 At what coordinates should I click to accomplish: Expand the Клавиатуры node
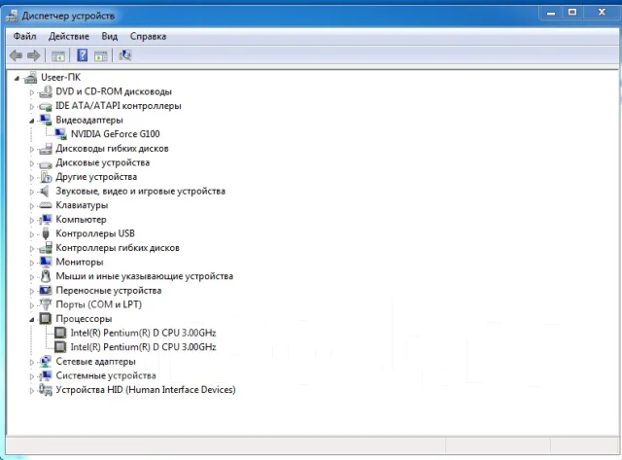pyautogui.click(x=32, y=206)
